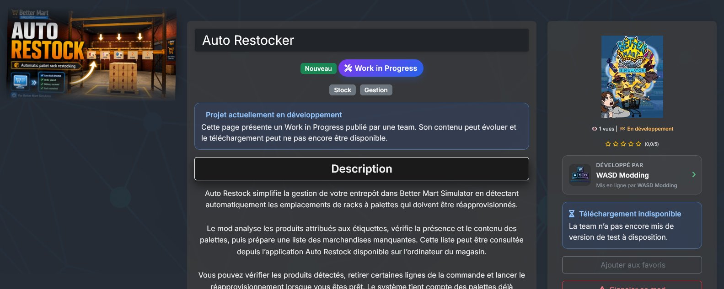Click the En développement status text
The height and width of the screenshot is (289, 724).
coord(650,129)
